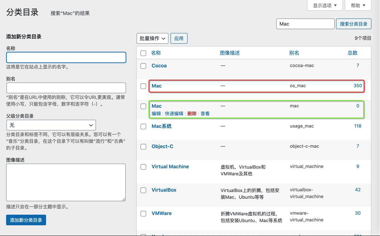Click the alias text object-c-mac
This screenshot has height=236, width=380.
point(304,146)
